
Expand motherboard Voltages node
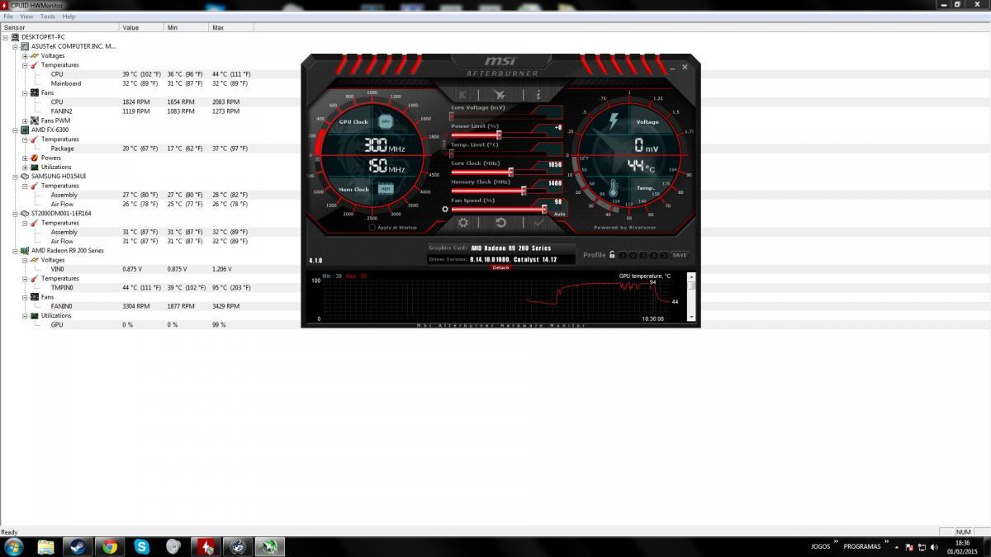25,56
